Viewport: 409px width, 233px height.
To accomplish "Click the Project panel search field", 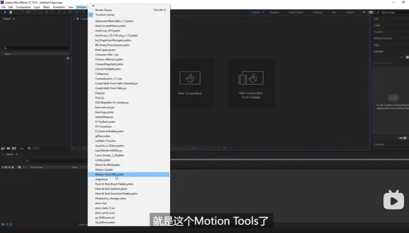I will pos(35,48).
